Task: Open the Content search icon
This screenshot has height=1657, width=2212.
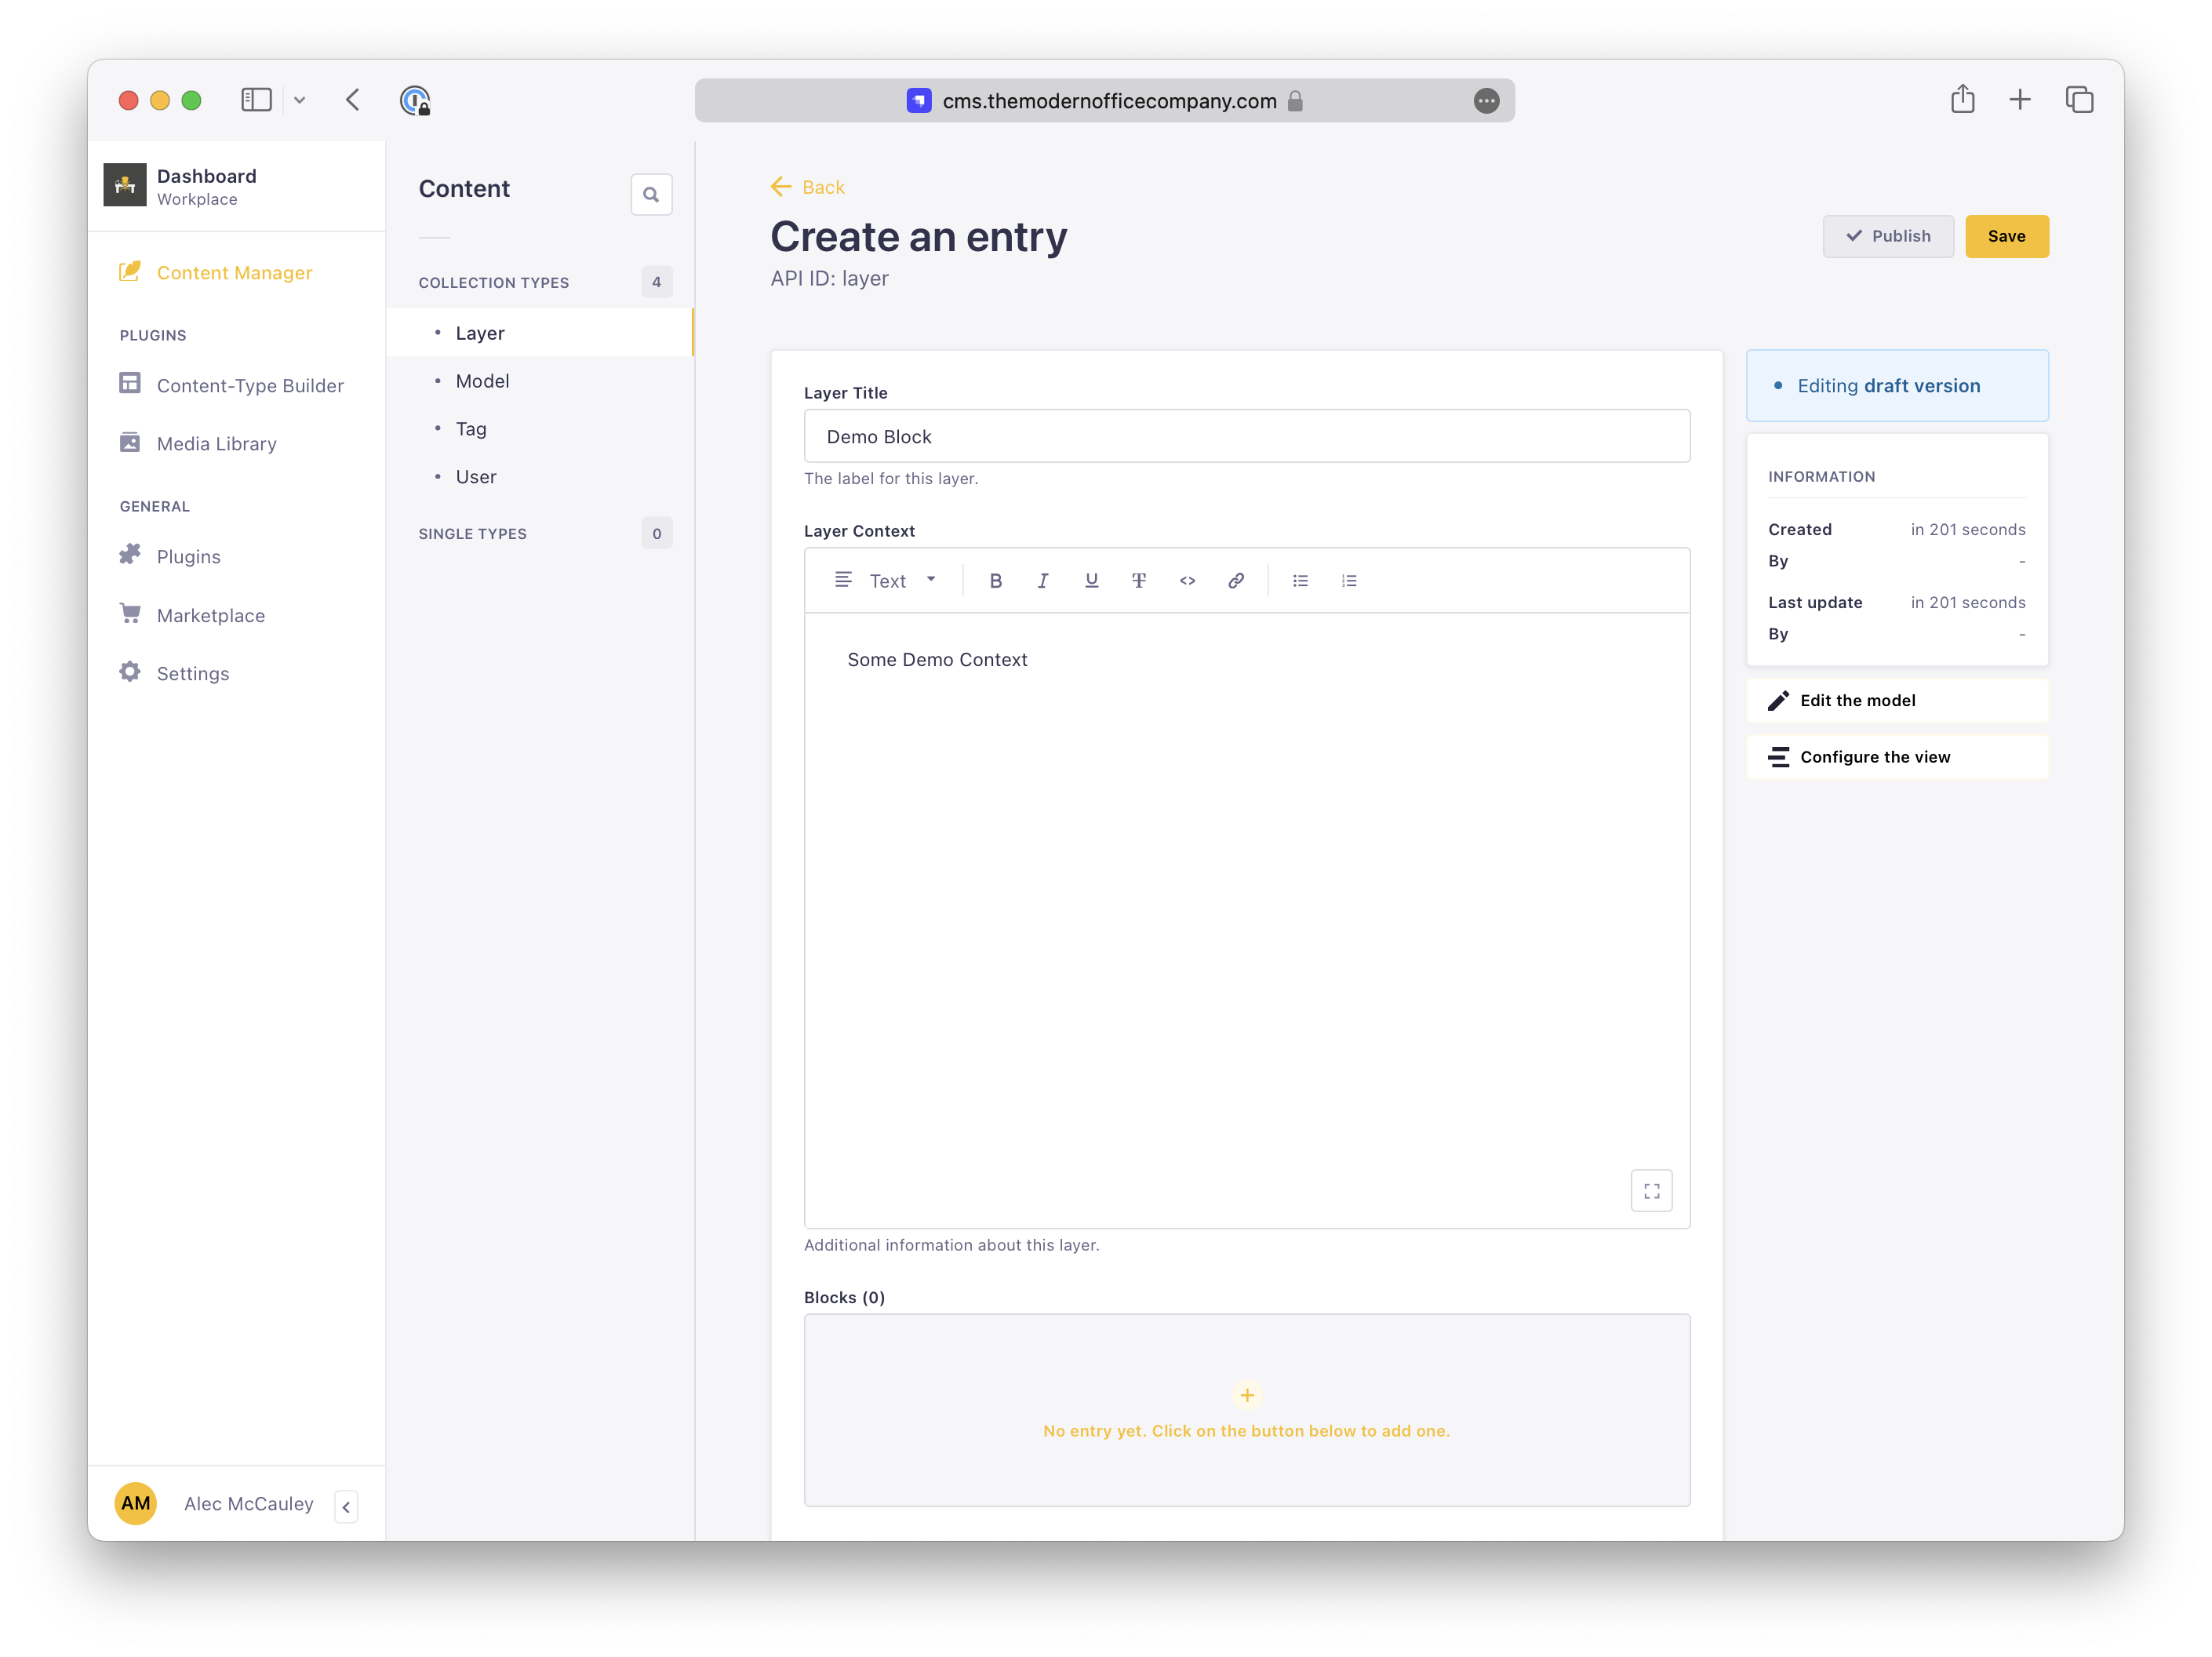Action: [651, 195]
